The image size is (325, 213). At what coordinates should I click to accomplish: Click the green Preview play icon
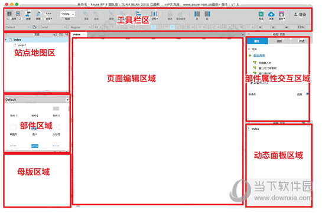pyautogui.click(x=261, y=14)
